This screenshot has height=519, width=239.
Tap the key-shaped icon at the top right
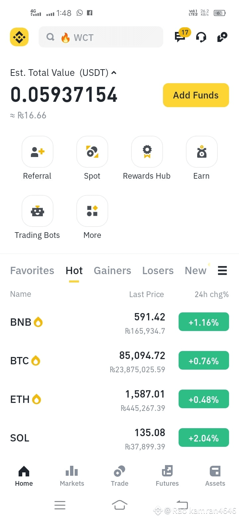(222, 37)
